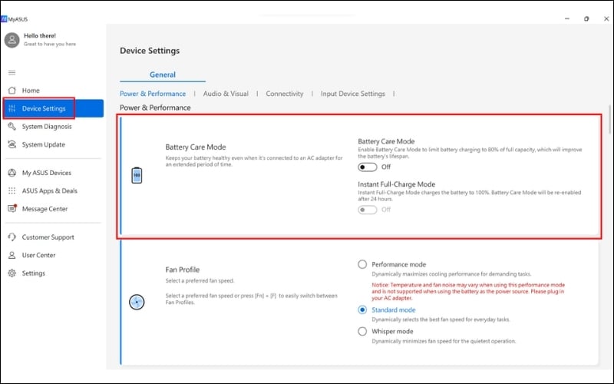Choose Whisper mode radio button

click(x=362, y=331)
